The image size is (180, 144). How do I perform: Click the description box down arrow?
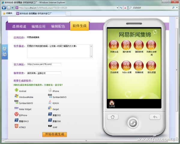pyautogui.click(x=91, y=56)
